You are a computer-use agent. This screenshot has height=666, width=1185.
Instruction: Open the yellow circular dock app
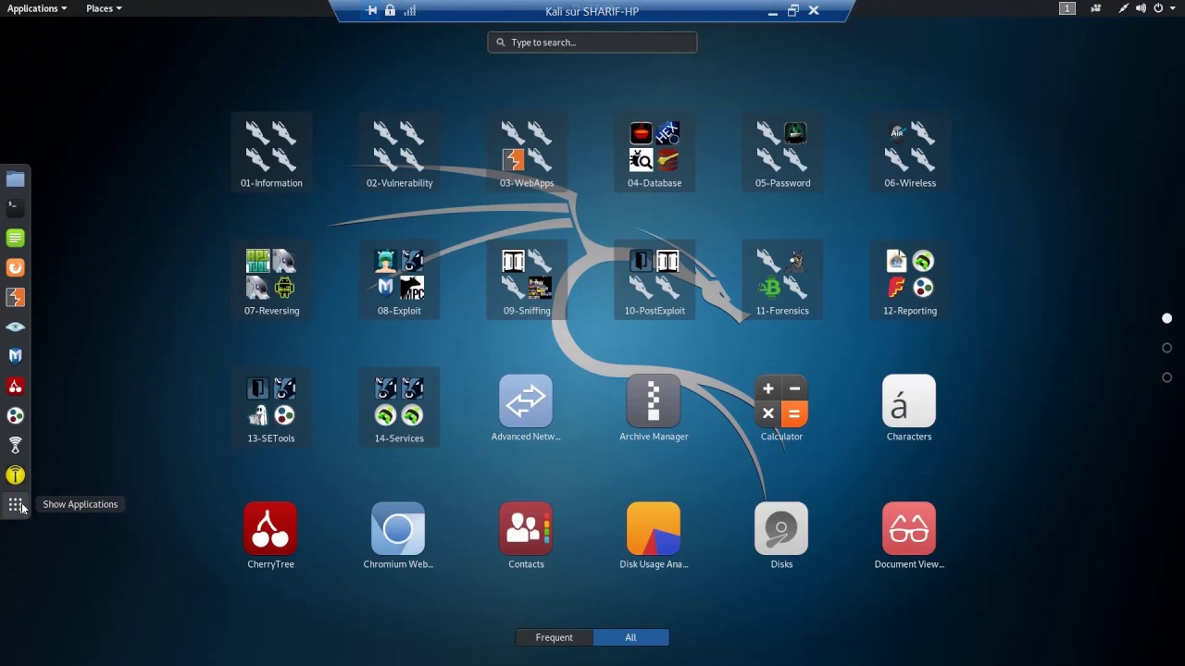[x=16, y=475]
